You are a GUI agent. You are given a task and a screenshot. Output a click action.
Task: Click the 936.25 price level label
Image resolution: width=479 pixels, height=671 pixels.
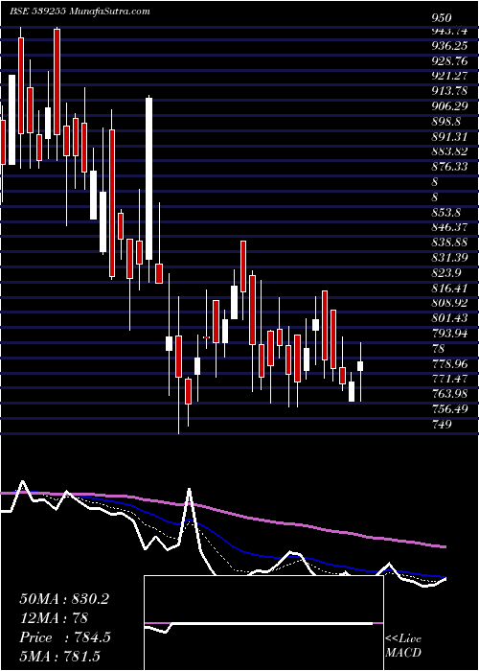450,46
